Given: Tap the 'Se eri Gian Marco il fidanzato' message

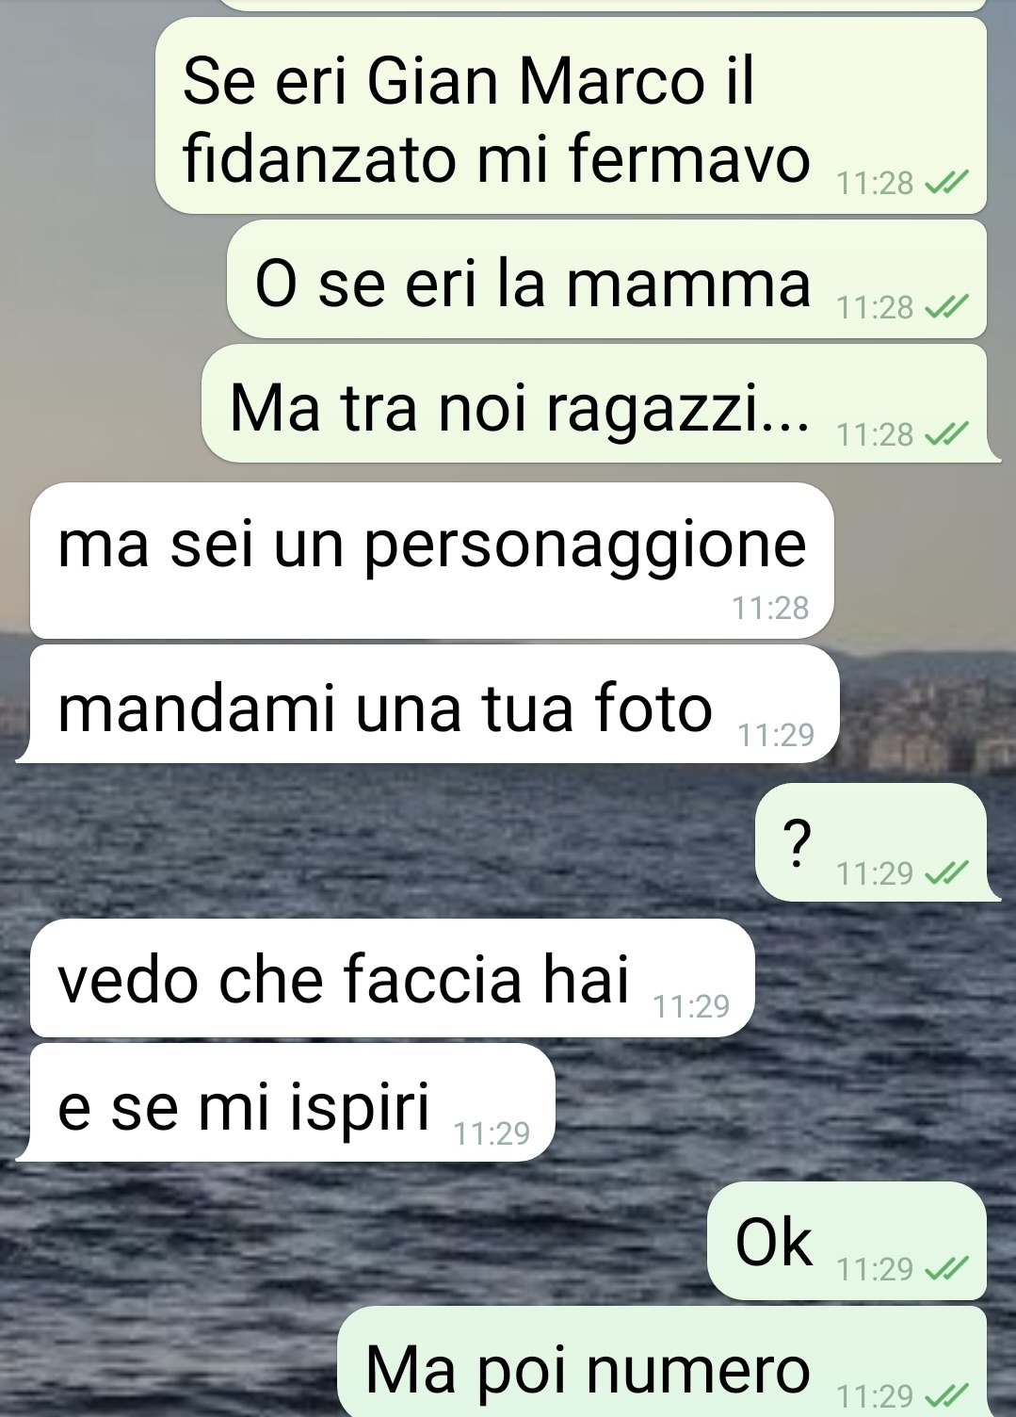Looking at the screenshot, I should click(571, 116).
